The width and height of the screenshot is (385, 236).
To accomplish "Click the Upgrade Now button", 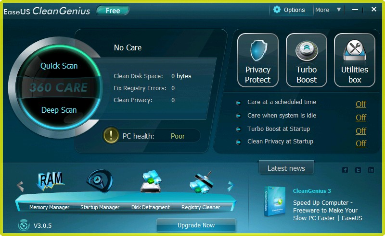I will tap(196, 225).
